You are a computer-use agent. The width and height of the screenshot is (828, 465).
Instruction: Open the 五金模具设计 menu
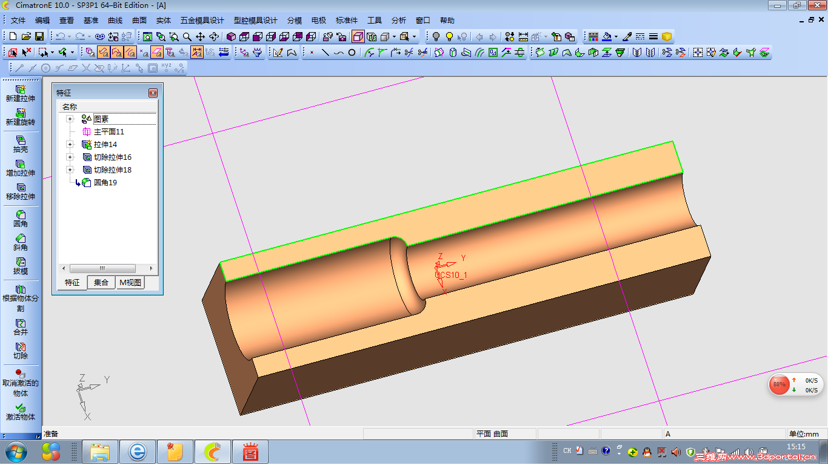202,21
